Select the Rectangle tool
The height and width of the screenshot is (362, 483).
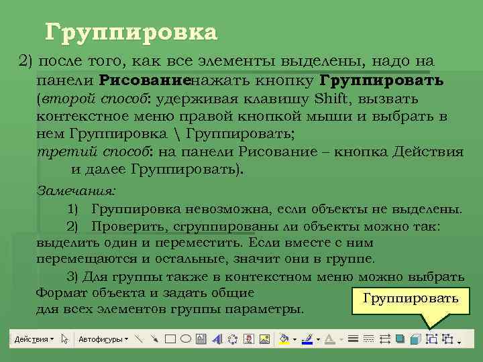(x=170, y=339)
